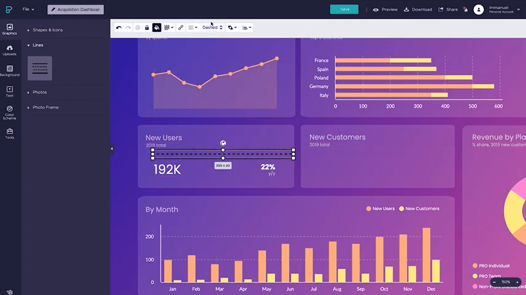This screenshot has height=295, width=526.
Task: Open the Tools sidebar panel
Action: click(10, 134)
